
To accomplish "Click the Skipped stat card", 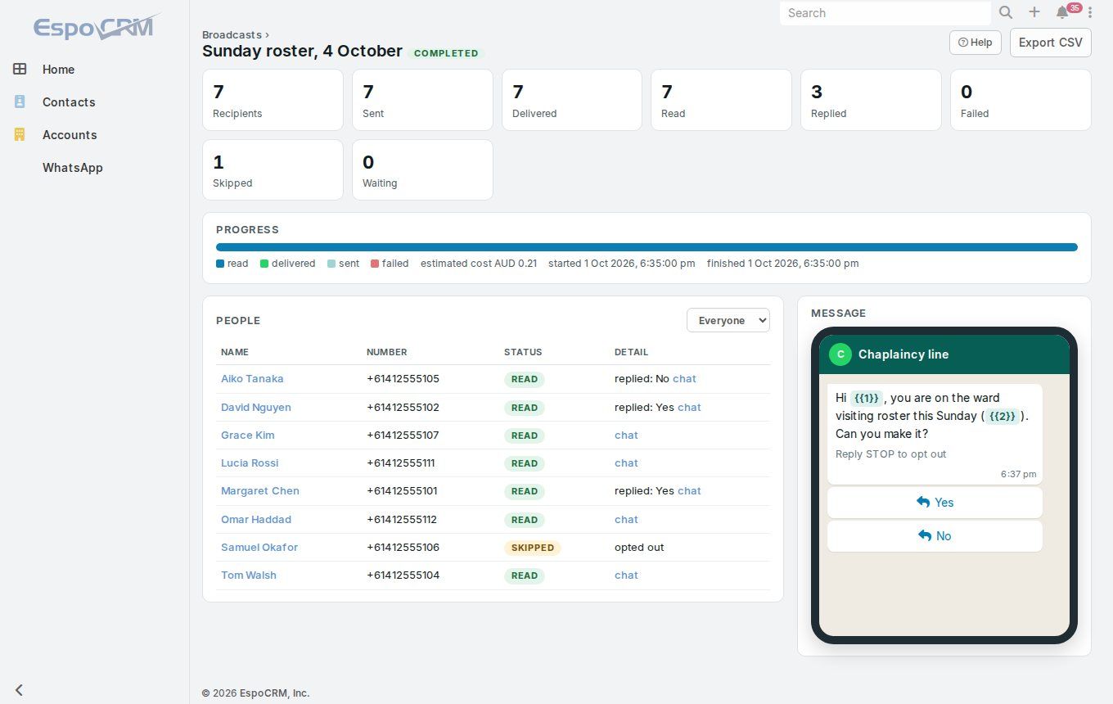I will 273,169.
